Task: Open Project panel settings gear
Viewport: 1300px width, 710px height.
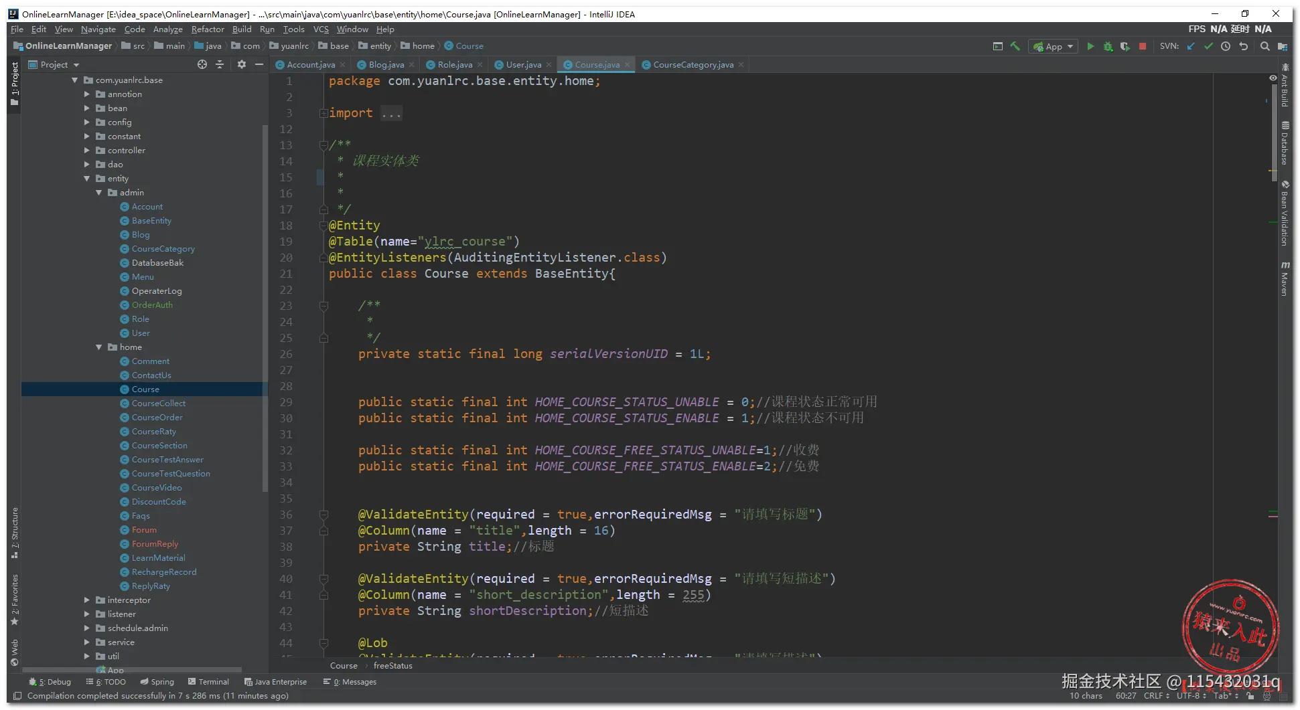Action: tap(242, 64)
